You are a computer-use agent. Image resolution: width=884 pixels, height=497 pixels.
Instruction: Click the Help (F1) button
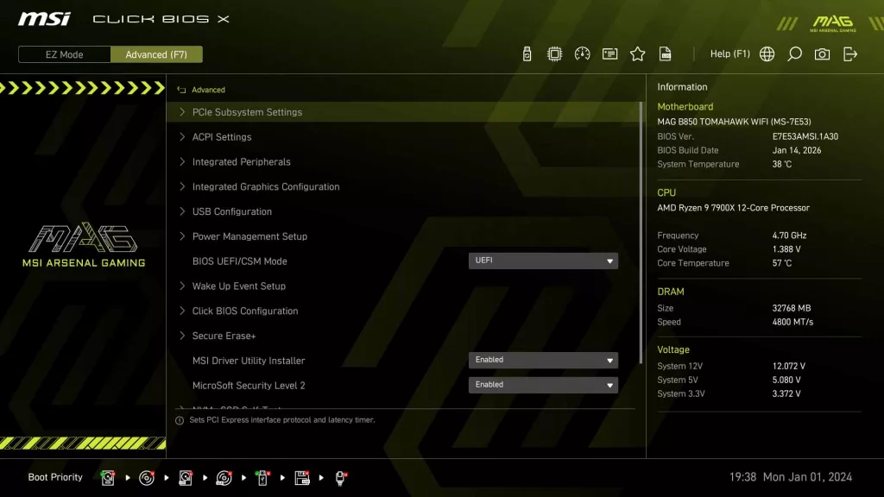(x=729, y=53)
